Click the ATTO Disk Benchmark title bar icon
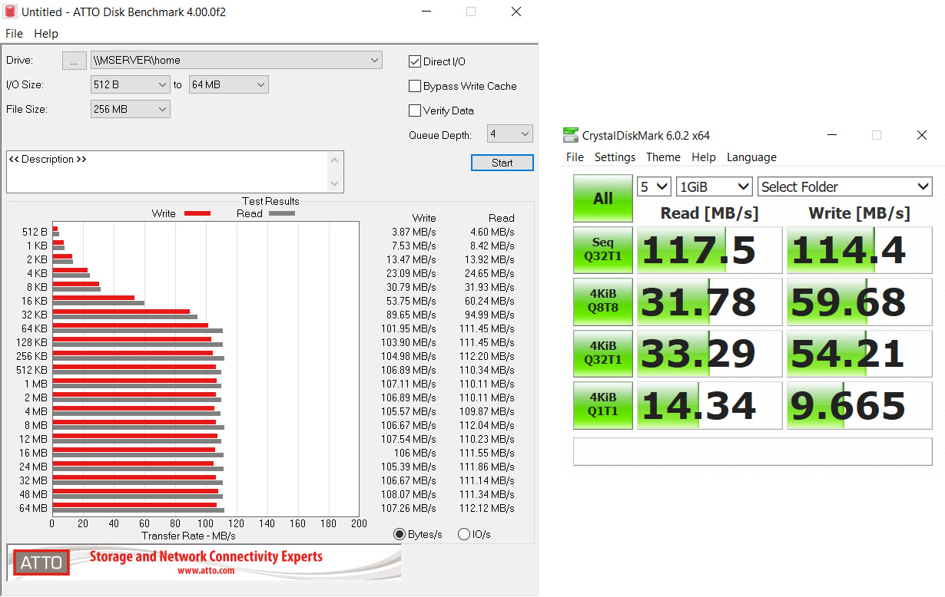The height and width of the screenshot is (597, 945). [x=10, y=12]
